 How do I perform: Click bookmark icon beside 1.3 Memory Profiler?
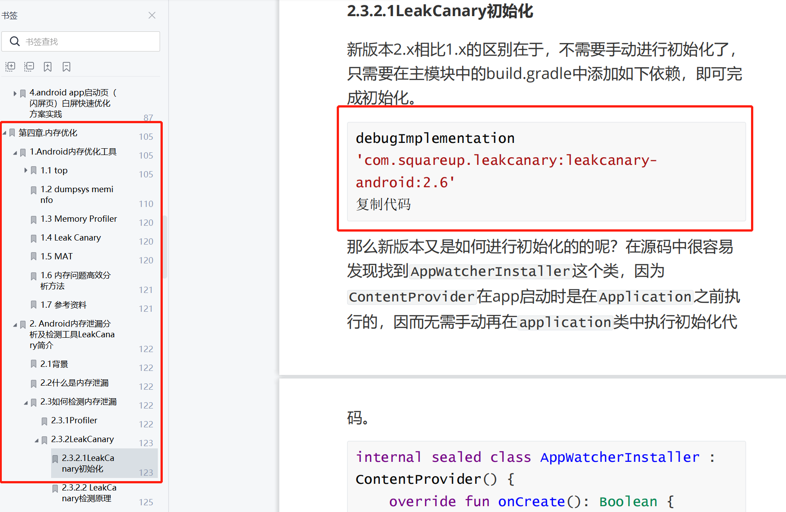tap(34, 219)
